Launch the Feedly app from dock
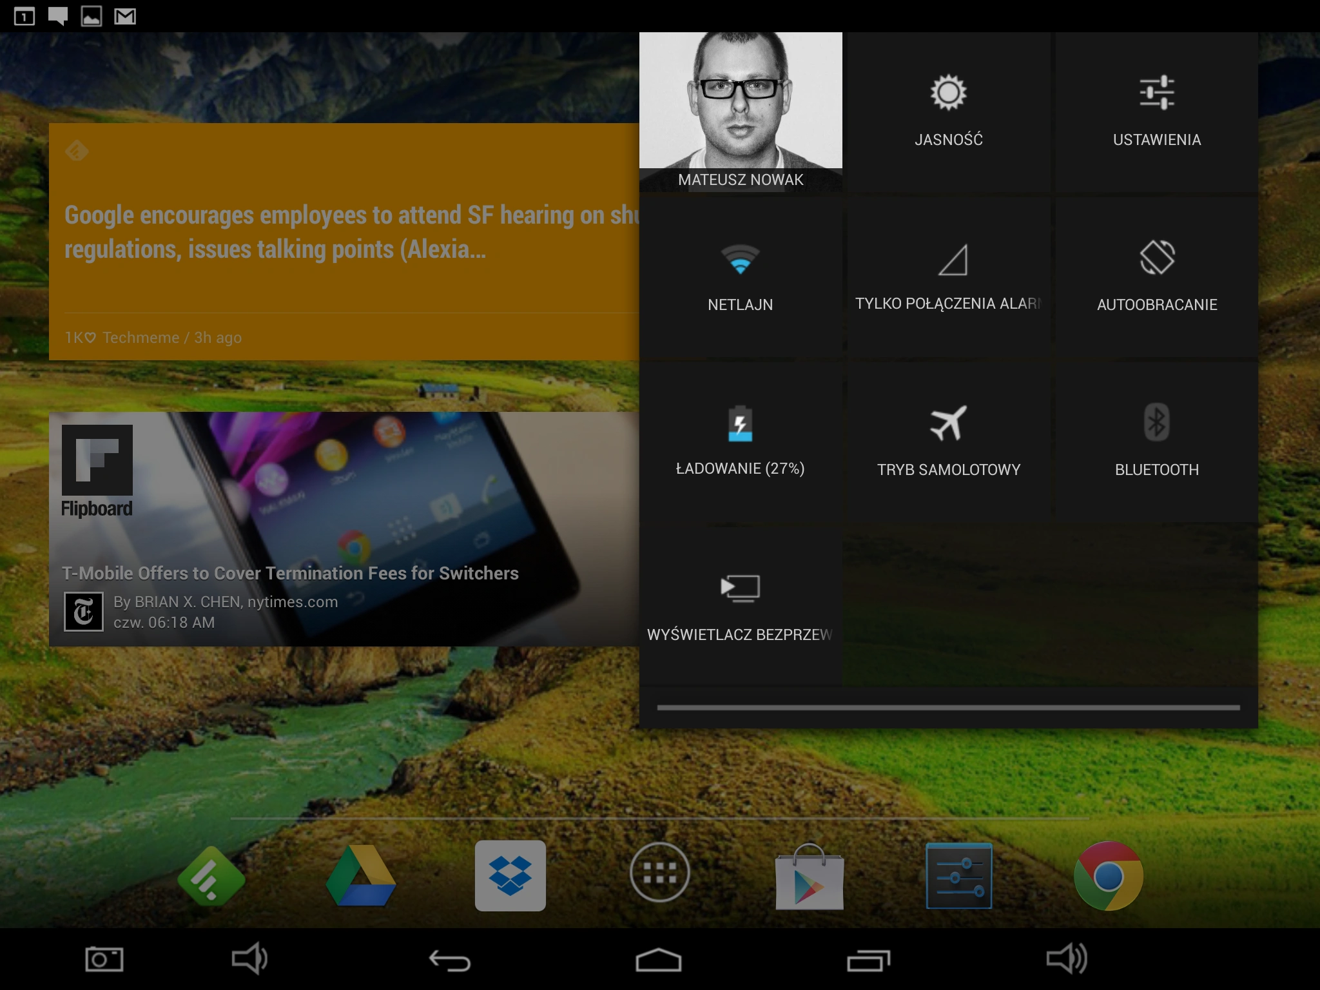1320x990 pixels. [x=211, y=876]
